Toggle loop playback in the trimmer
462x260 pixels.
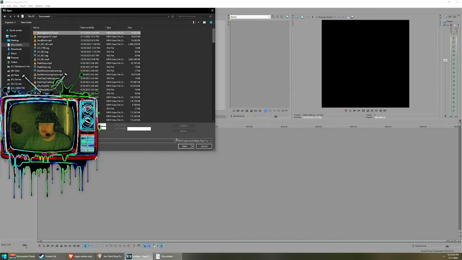click(234, 111)
